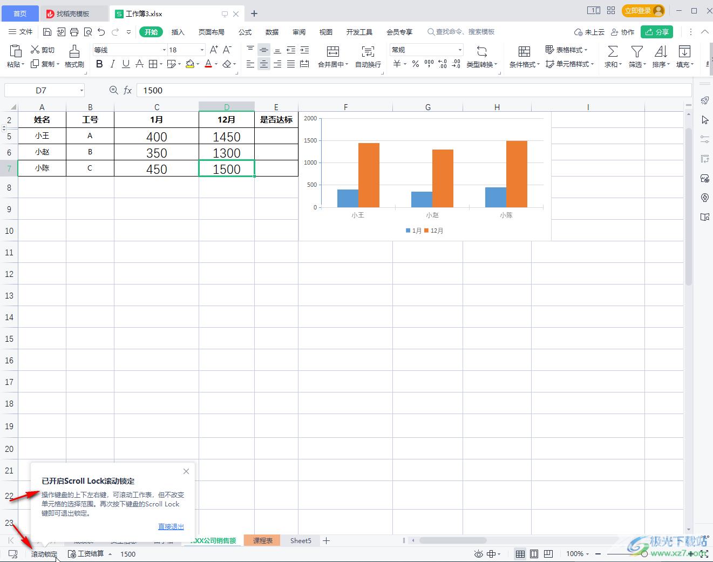Toggle underline formatting

(x=126, y=64)
